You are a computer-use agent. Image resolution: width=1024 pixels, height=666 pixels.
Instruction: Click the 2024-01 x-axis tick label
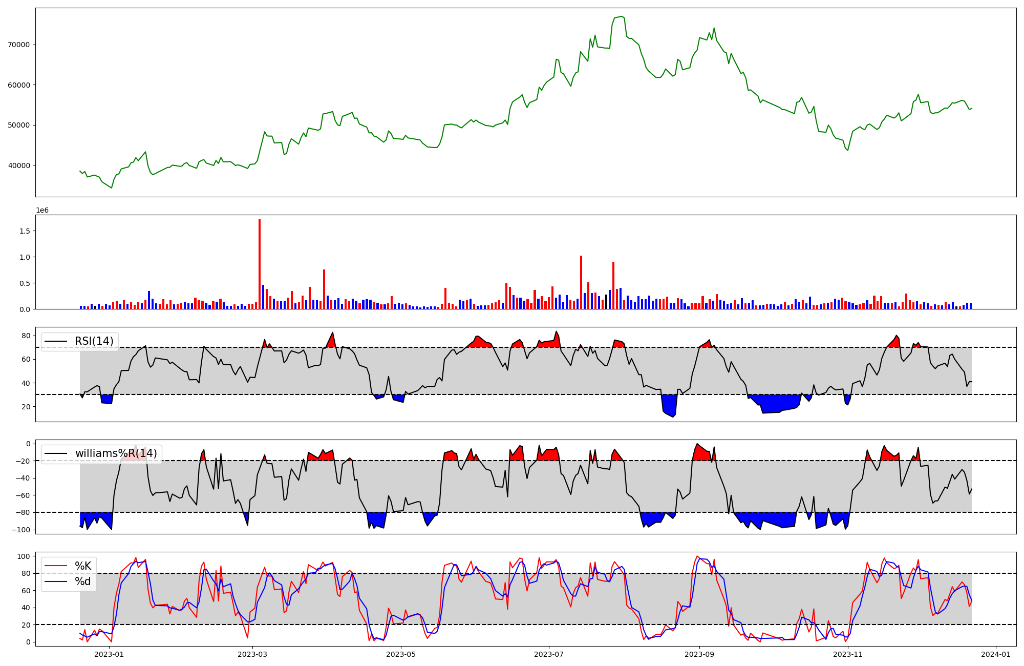995,654
